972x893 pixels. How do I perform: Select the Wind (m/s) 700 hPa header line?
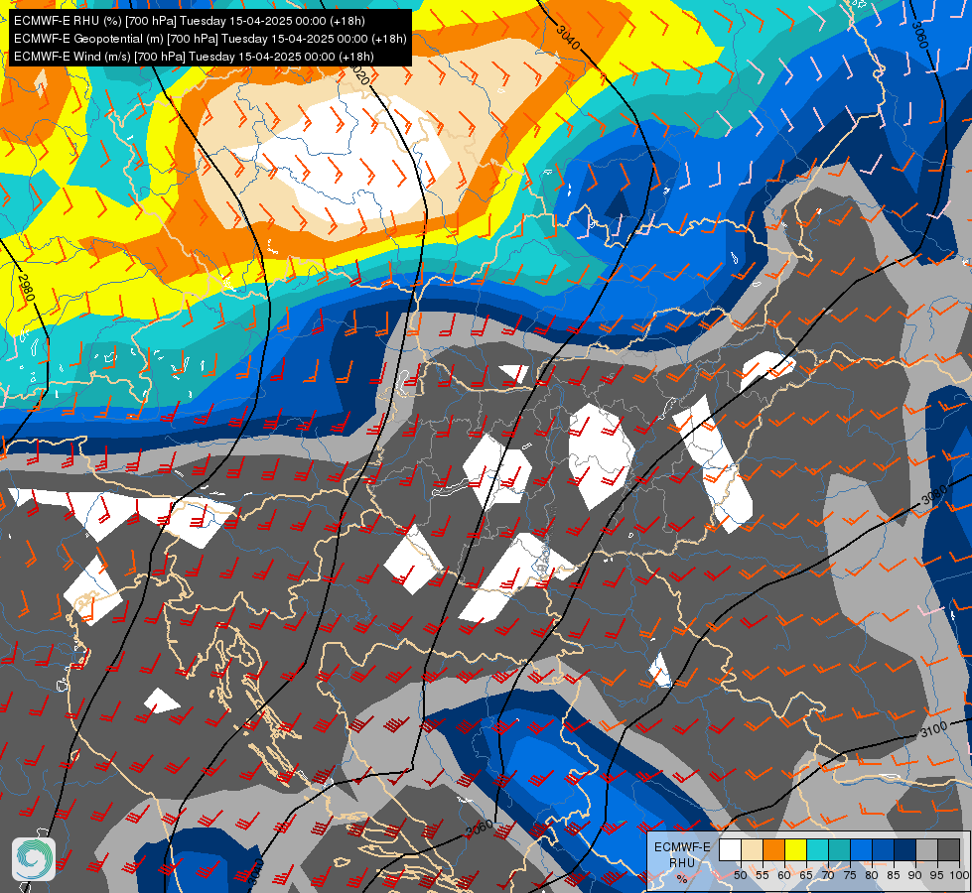[194, 57]
